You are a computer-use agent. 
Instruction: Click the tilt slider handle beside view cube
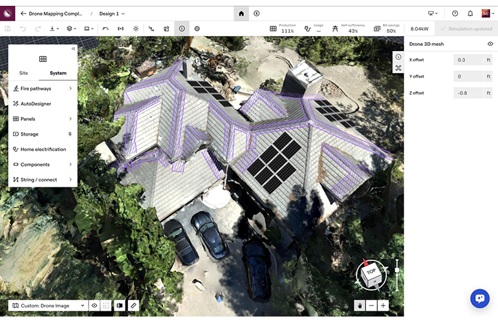pyautogui.click(x=397, y=270)
